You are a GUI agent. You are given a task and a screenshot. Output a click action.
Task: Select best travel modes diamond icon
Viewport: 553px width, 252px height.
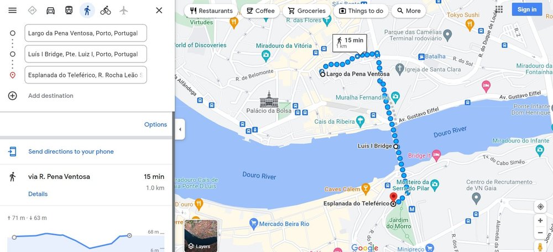point(32,11)
